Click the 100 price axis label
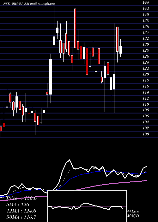This screenshot has width=158, height=222. pyautogui.click(x=146, y=134)
